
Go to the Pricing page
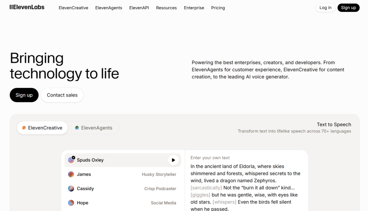[218, 8]
